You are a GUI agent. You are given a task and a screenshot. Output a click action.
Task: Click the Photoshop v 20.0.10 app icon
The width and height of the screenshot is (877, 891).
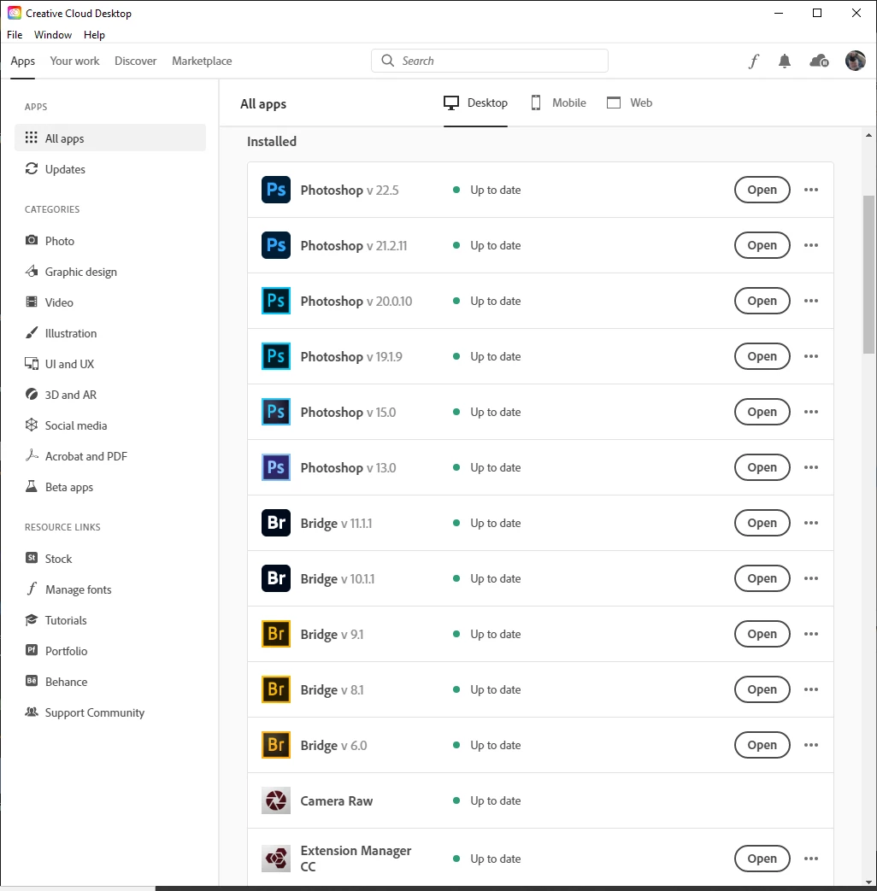tap(276, 301)
